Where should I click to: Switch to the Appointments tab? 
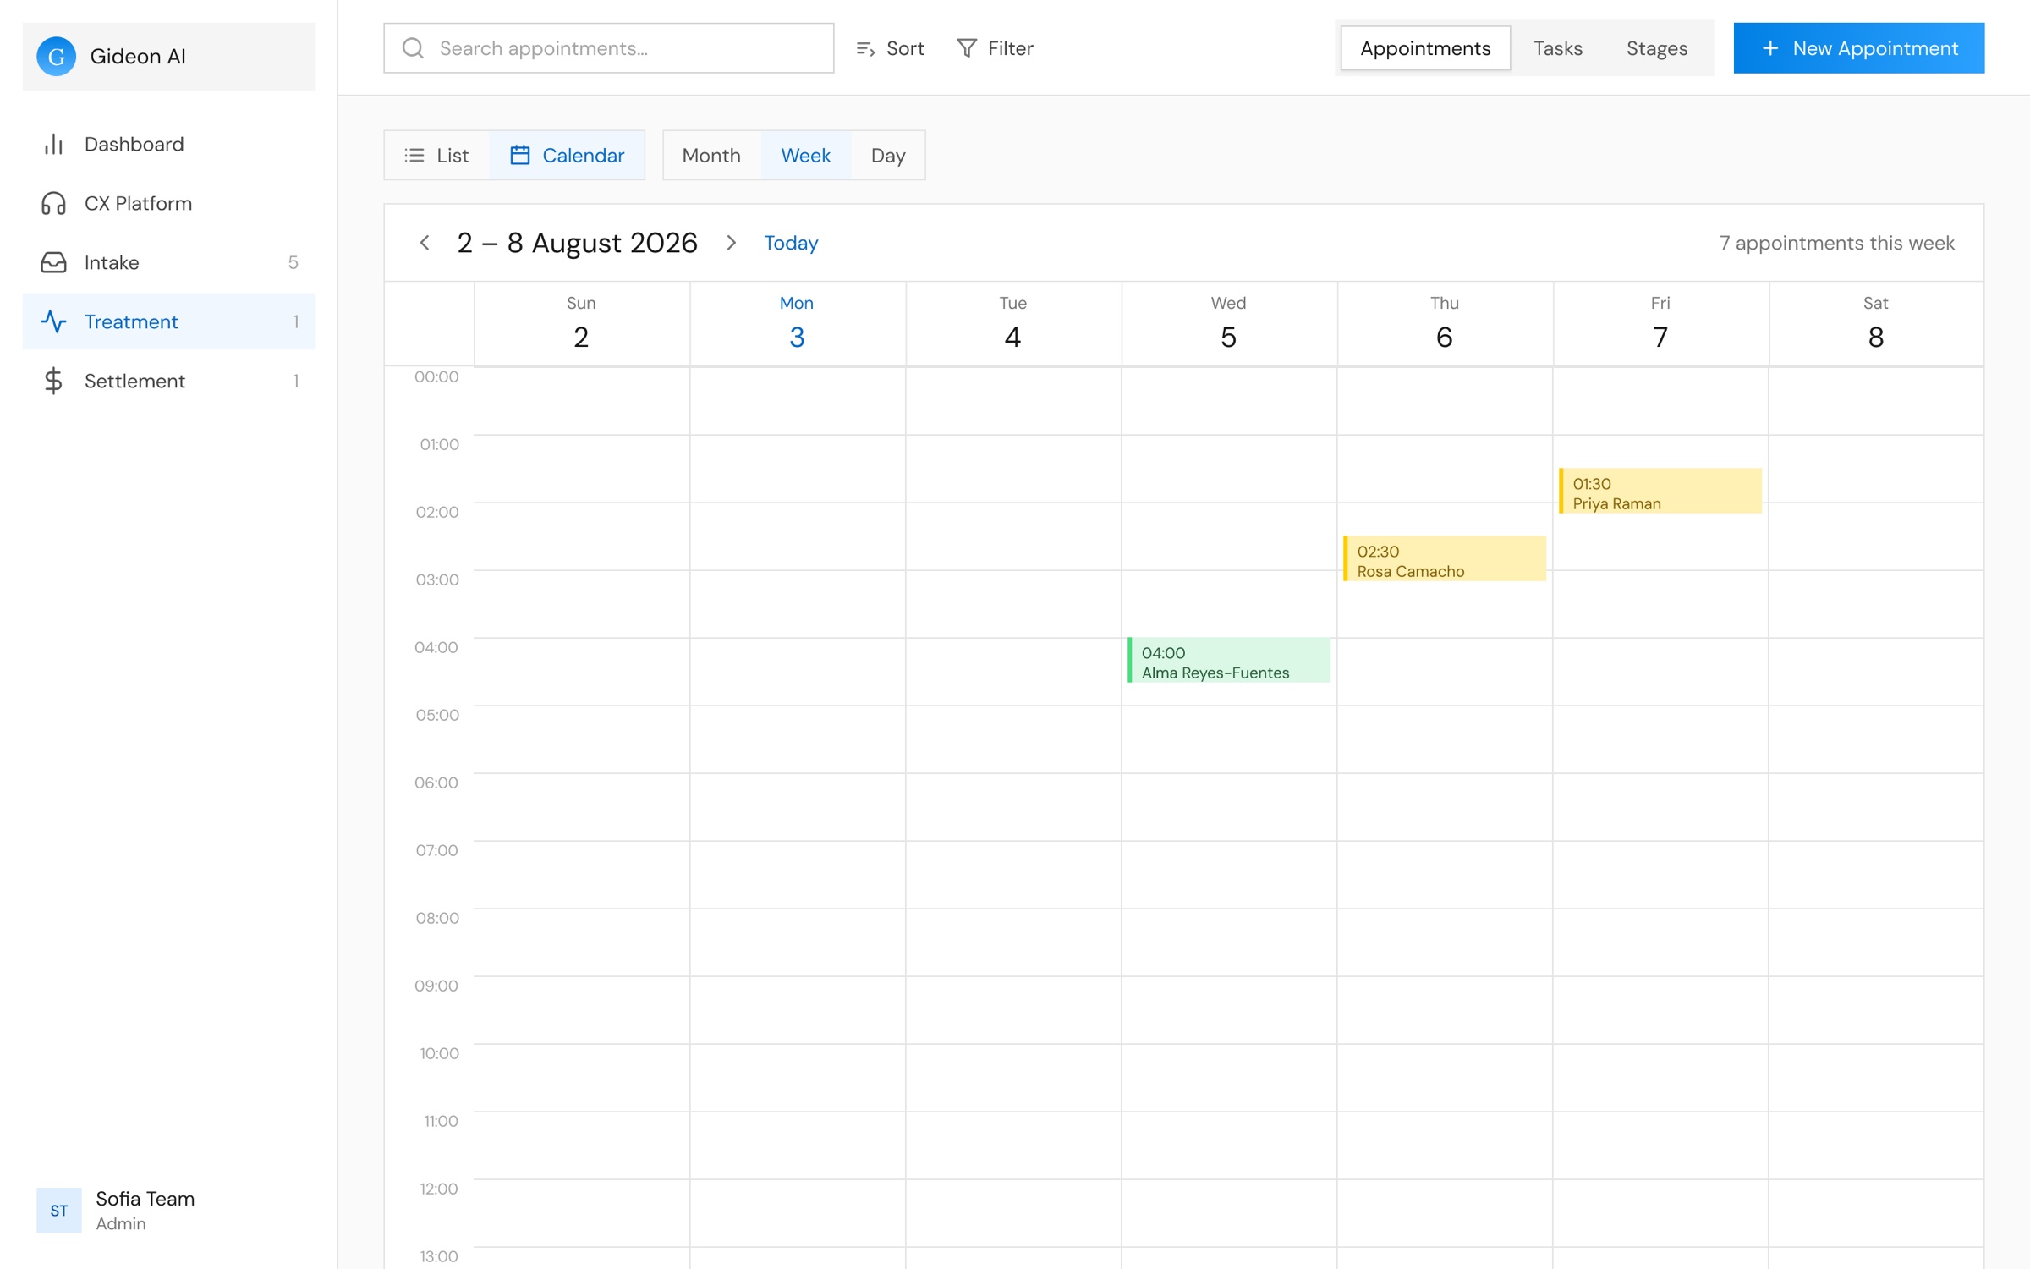coord(1425,48)
